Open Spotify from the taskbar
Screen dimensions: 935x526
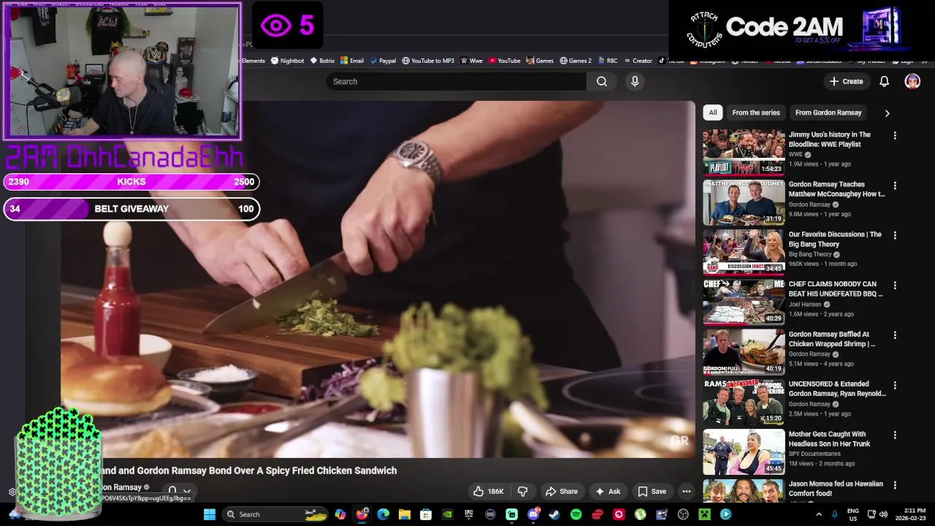[x=576, y=514]
